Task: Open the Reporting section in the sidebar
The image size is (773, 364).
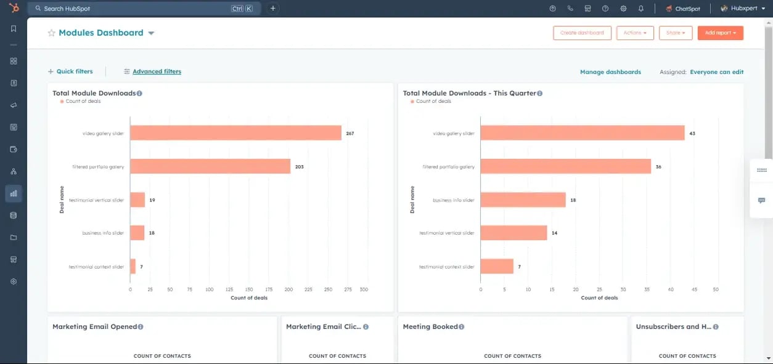Action: (x=14, y=193)
